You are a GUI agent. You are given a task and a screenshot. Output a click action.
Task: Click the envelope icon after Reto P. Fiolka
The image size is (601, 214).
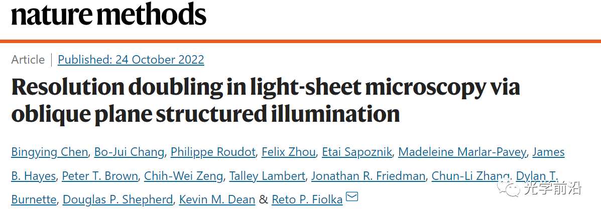352,197
